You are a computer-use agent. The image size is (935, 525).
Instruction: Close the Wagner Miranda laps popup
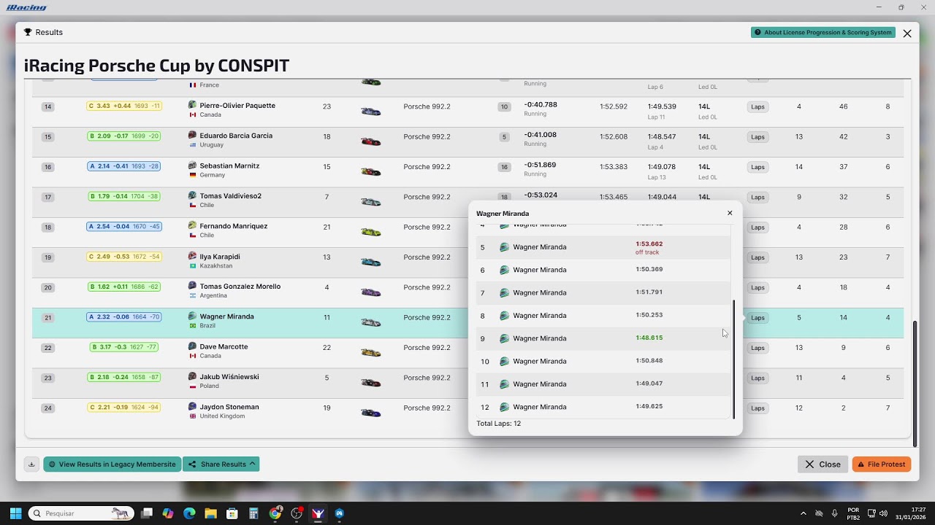coord(730,214)
